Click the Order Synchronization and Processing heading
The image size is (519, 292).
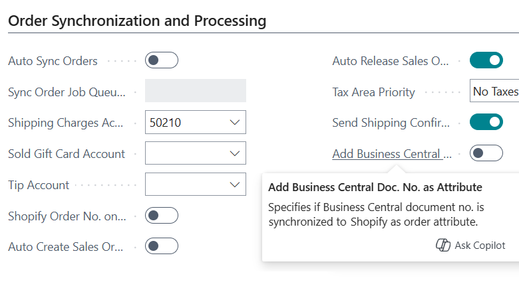(137, 21)
